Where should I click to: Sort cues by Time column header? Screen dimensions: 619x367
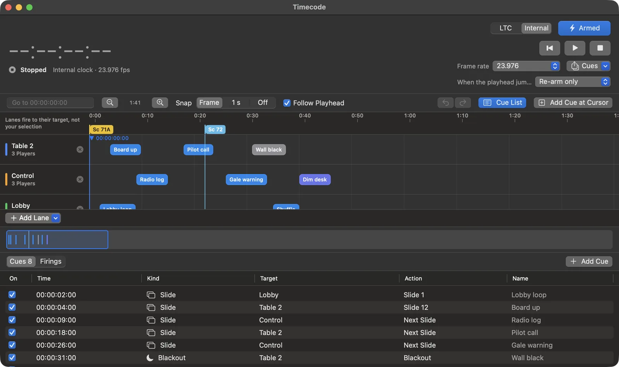click(x=44, y=278)
